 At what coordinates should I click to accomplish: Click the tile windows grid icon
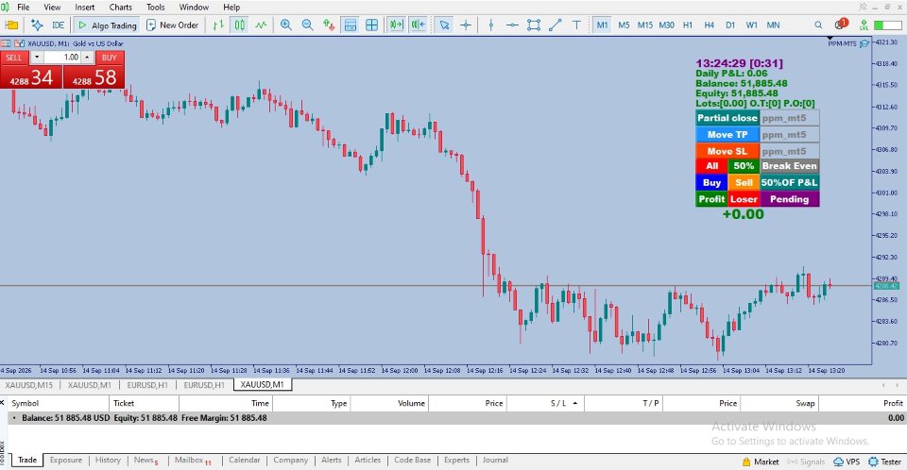tap(372, 25)
